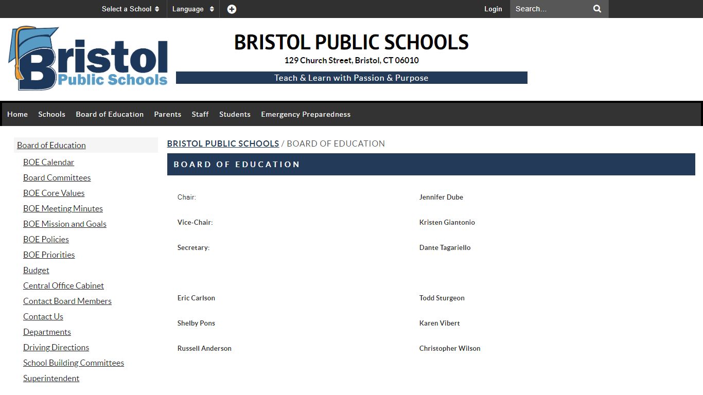703x395 pixels.
Task: Click the name Christopher Wilson
Action: click(450, 348)
